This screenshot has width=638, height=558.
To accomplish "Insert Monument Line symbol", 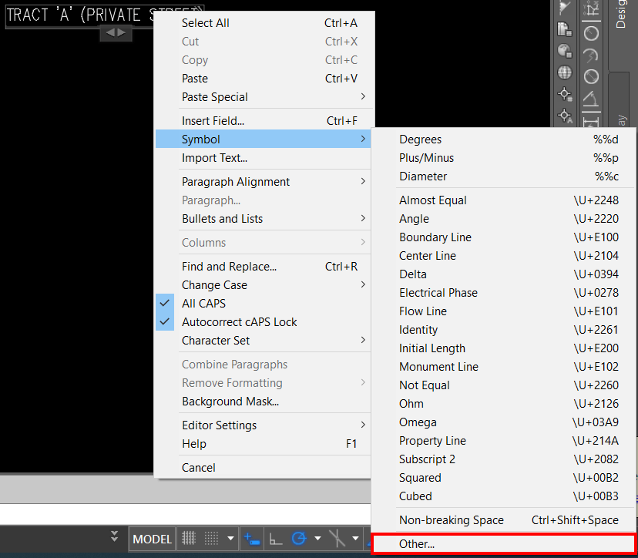I will coord(504,366).
